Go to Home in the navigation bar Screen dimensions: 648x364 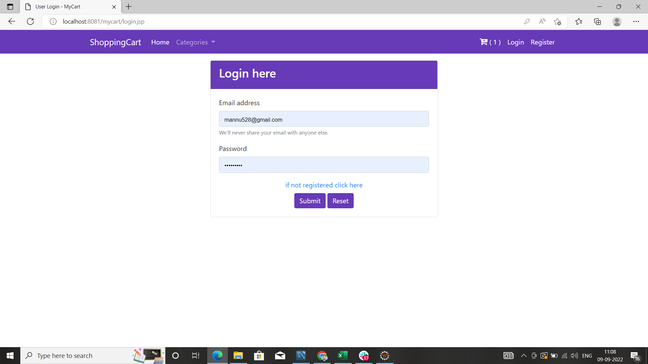[160, 42]
